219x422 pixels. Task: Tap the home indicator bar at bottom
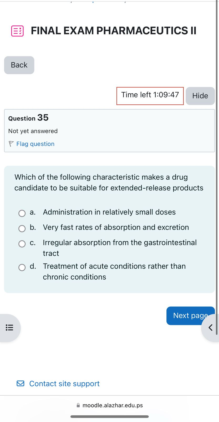(109, 417)
